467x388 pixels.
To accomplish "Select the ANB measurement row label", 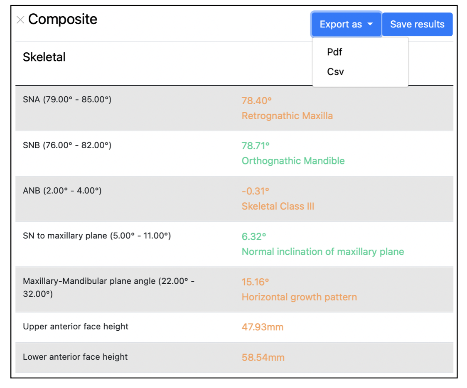I will point(62,190).
